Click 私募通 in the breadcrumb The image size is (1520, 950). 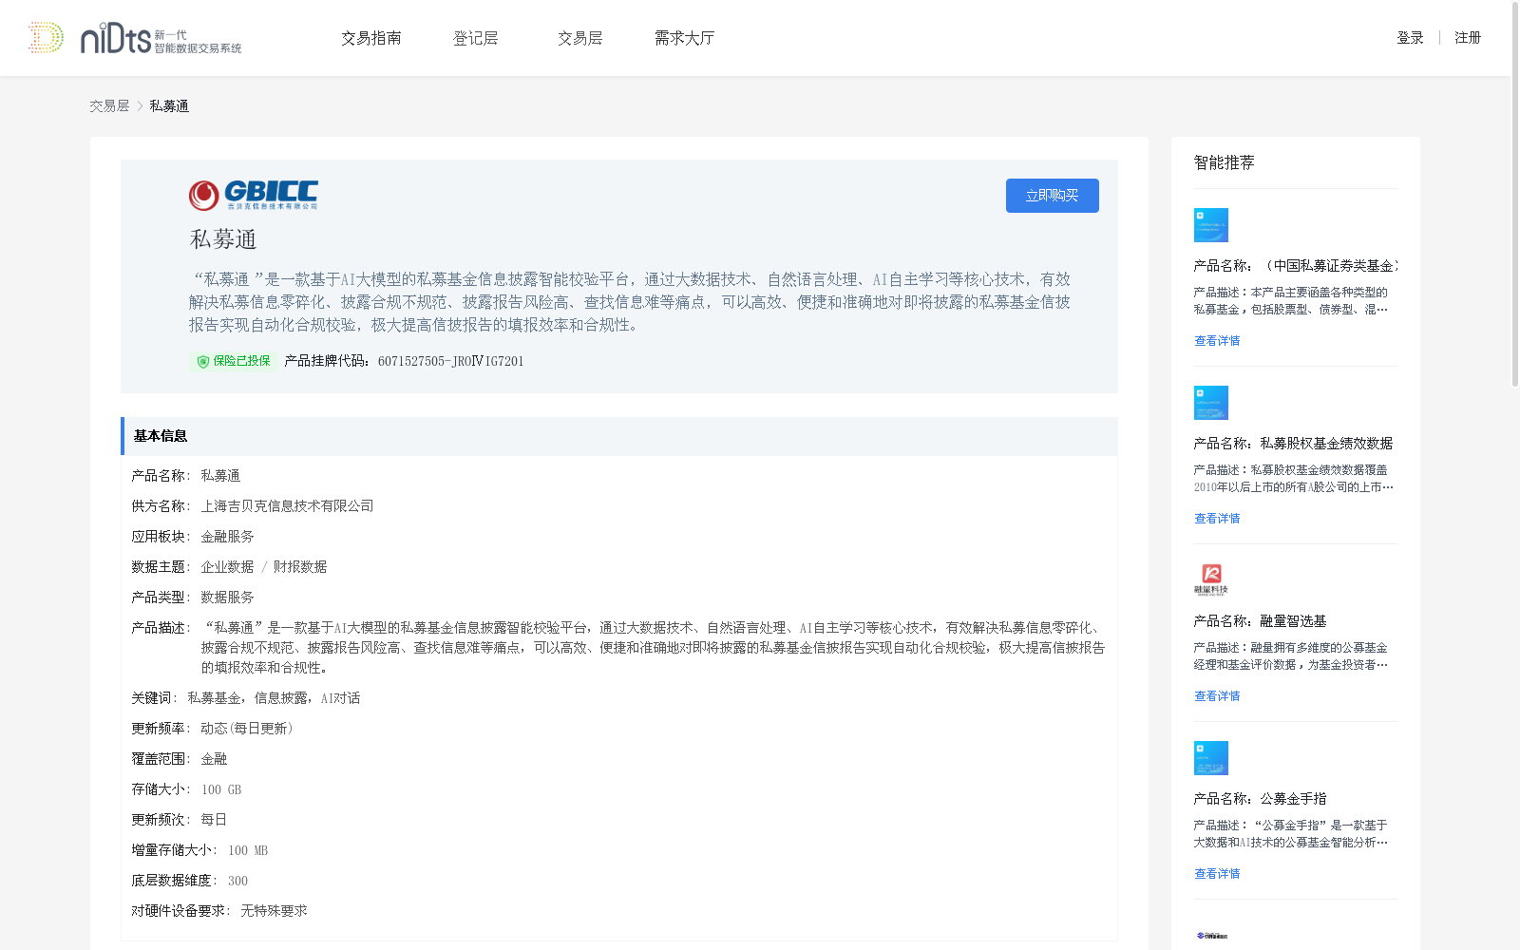point(169,106)
